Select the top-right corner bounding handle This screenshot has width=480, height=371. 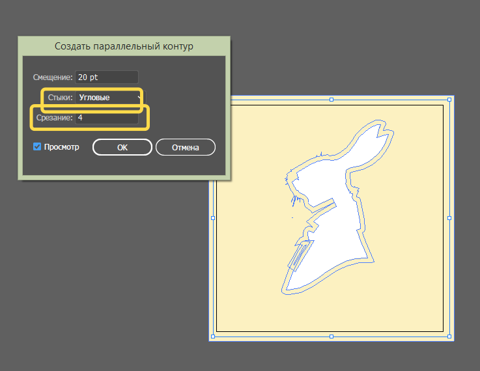449,100
